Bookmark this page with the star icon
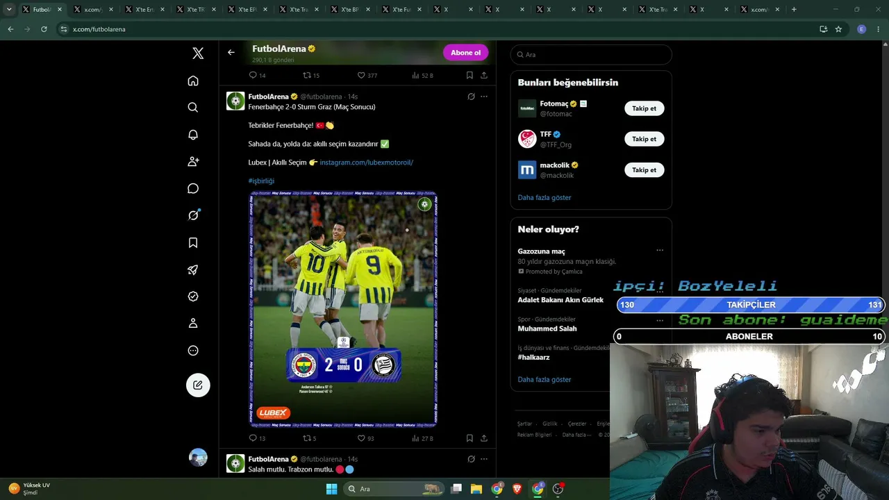 838,29
